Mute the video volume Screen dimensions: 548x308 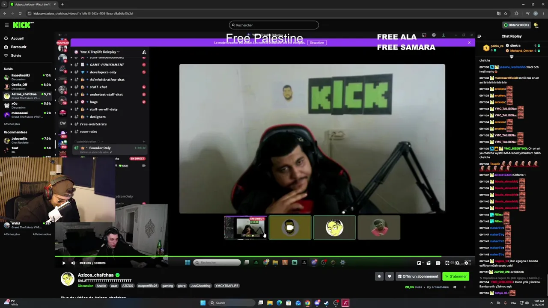coord(73,263)
